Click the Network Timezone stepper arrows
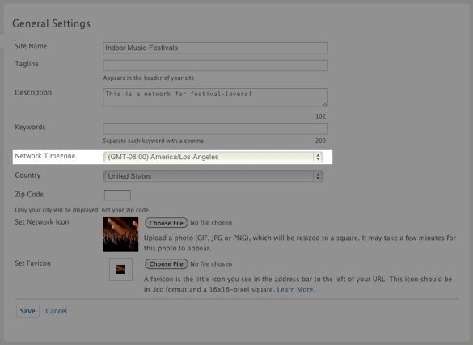Screen dimensions: 473x345 tap(318, 157)
